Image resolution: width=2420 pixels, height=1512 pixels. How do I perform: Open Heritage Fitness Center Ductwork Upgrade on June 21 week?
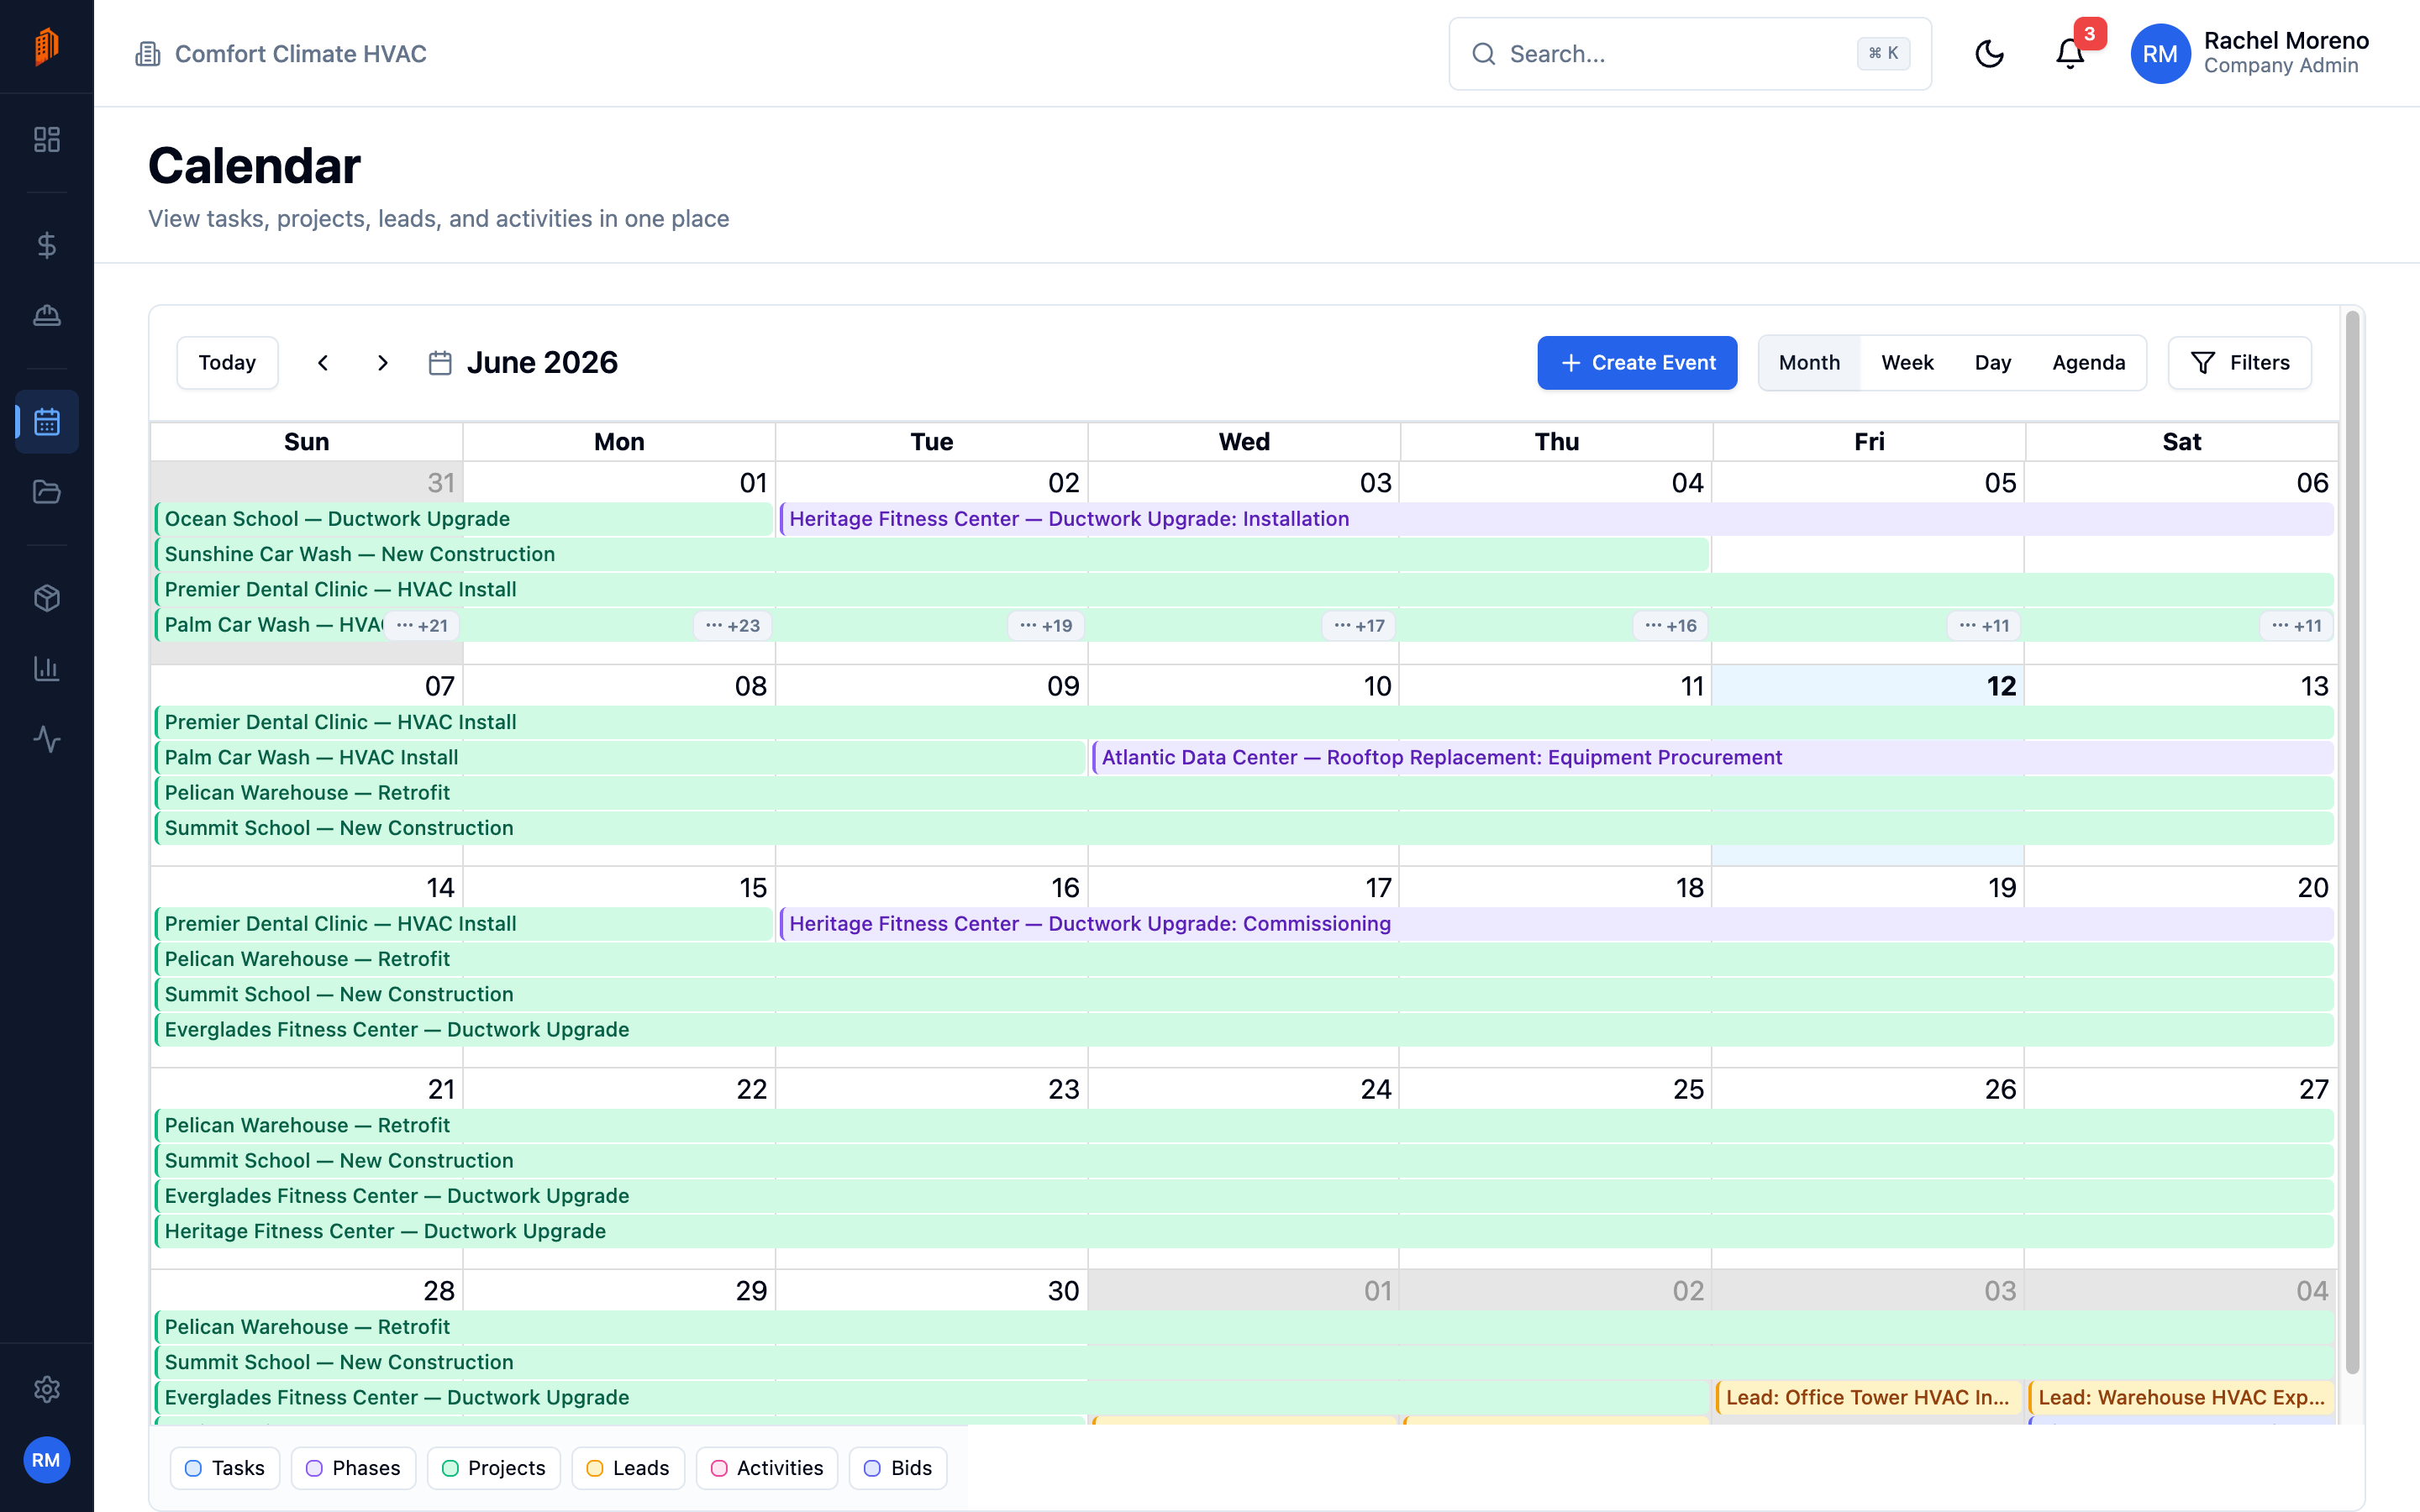pos(1244,1231)
